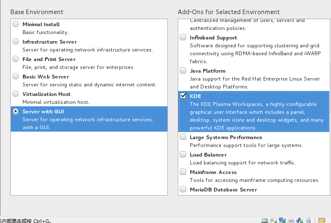The image size is (331, 223).
Task: Enable the Infiniband Support add-on
Action: coord(183,37)
